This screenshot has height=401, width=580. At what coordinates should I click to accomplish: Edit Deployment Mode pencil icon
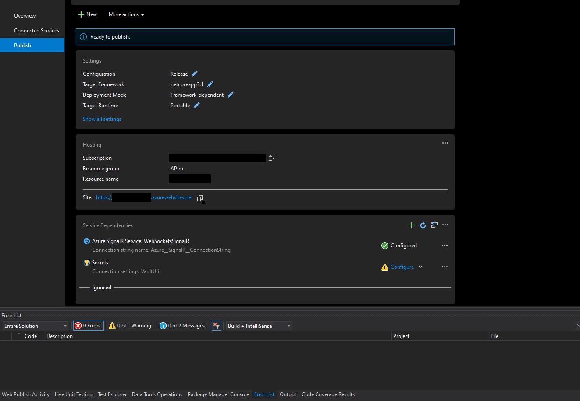231,95
